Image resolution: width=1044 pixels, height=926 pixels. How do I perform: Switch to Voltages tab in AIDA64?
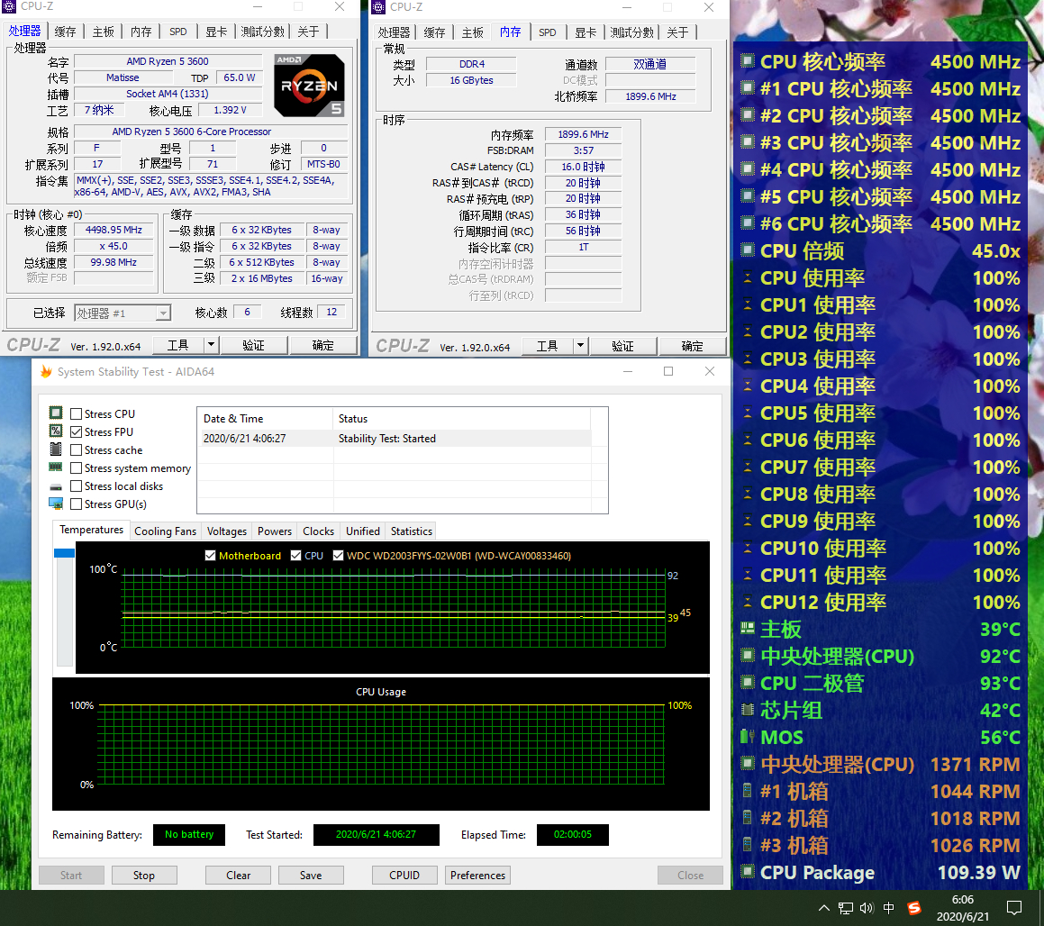[226, 531]
